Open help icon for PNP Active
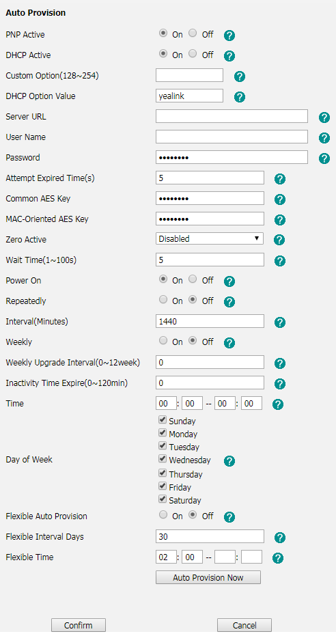This screenshot has width=336, height=636. coord(229,36)
